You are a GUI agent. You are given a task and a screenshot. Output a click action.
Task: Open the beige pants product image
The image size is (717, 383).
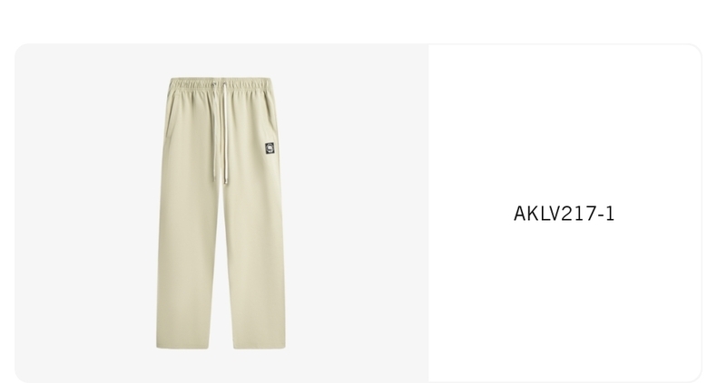[x=221, y=213]
